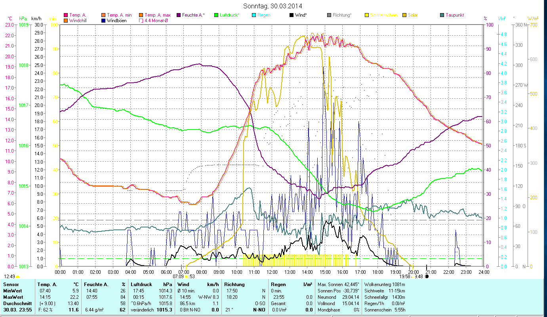This screenshot has height=317, width=547.
Task: Click the Temp. A. max legend swatch
Action: pyautogui.click(x=141, y=15)
